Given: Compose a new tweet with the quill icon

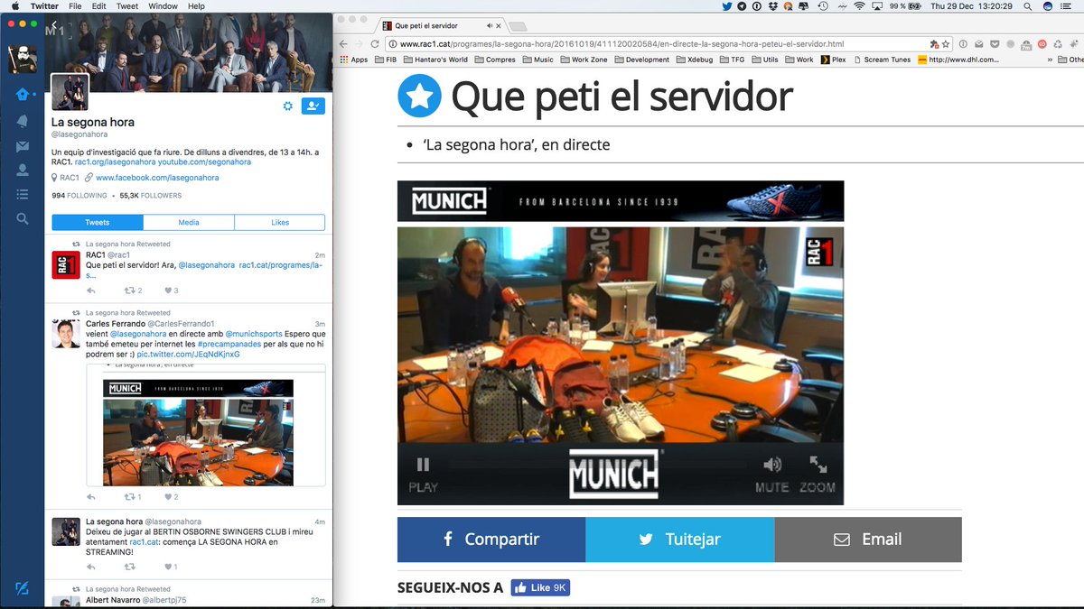Looking at the screenshot, I should click(x=22, y=588).
